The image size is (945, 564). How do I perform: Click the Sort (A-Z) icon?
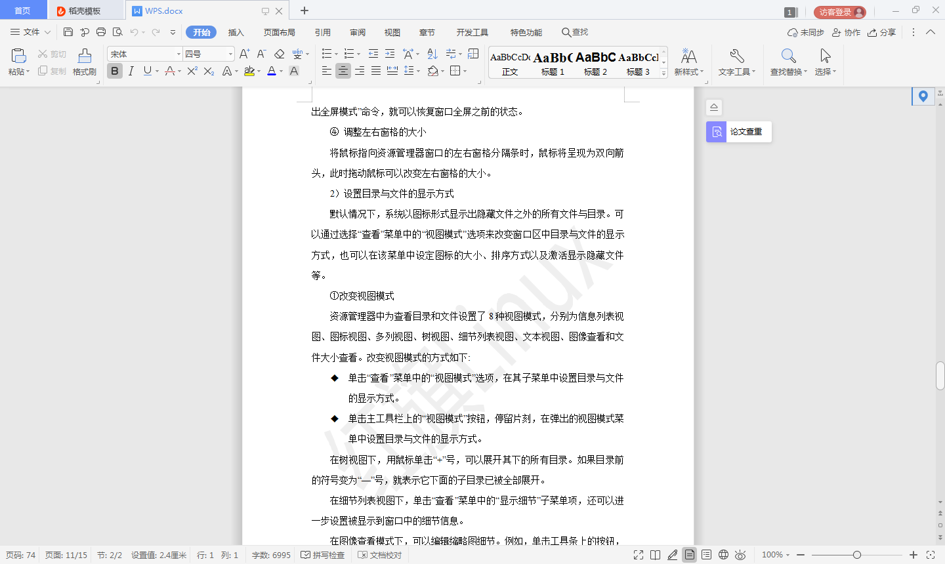432,54
